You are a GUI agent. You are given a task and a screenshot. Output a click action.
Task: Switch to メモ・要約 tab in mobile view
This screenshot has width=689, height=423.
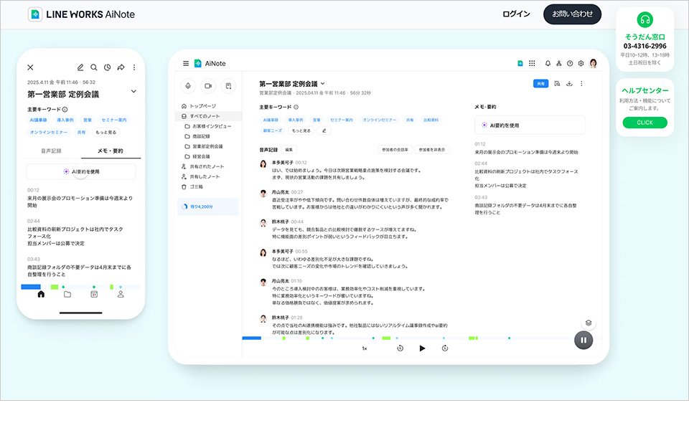111,151
